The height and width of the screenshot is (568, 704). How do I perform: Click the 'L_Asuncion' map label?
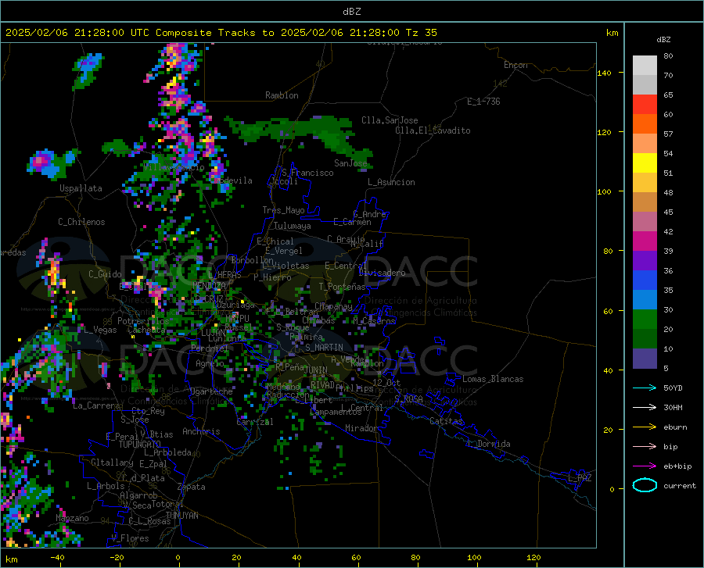[x=391, y=182]
